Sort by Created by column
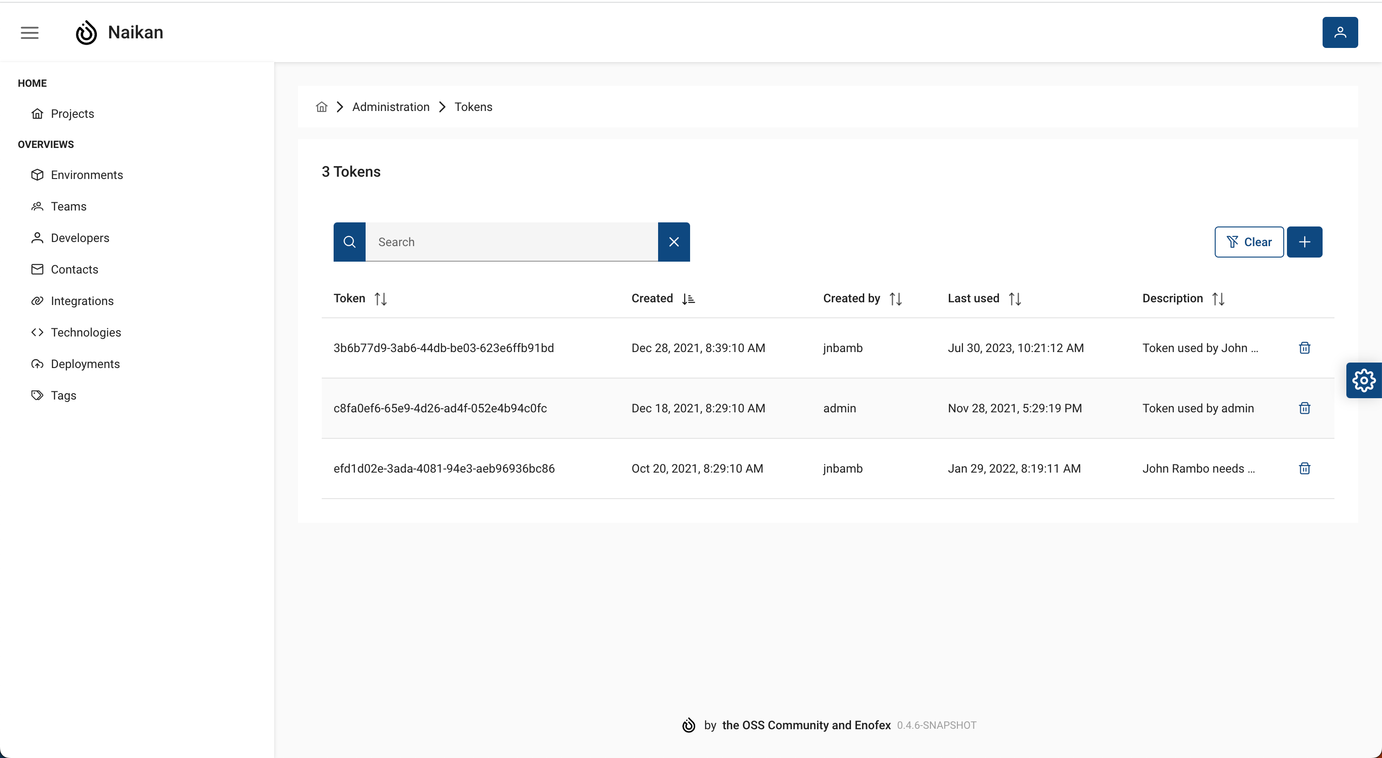The width and height of the screenshot is (1382, 758). pyautogui.click(x=895, y=299)
